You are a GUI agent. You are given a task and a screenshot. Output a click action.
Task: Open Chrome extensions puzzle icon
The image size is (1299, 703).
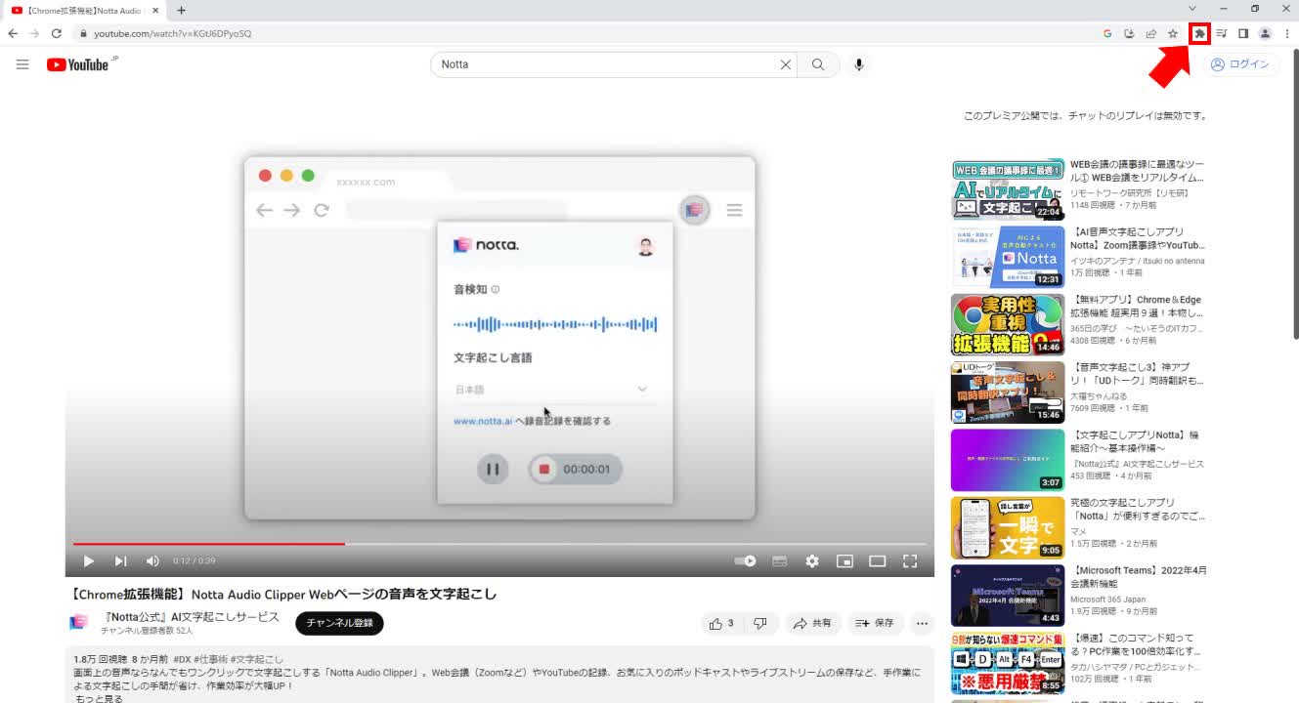click(1199, 33)
